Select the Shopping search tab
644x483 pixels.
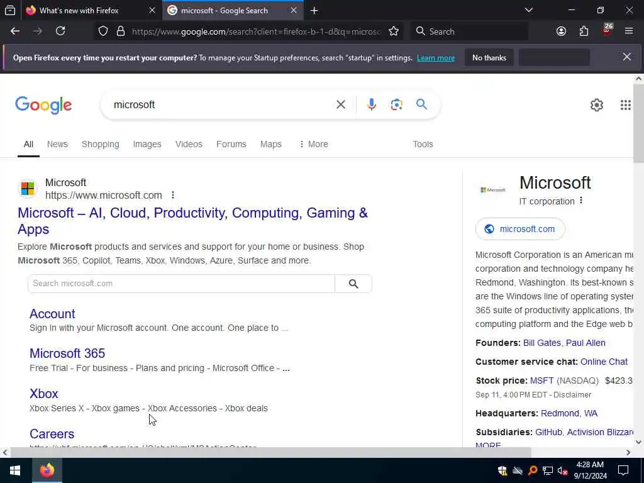100,144
